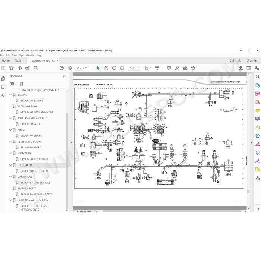The height and width of the screenshot is (261, 261).
Task: Collapse the TRANSMISSION bookmark
Action: coord(10,107)
